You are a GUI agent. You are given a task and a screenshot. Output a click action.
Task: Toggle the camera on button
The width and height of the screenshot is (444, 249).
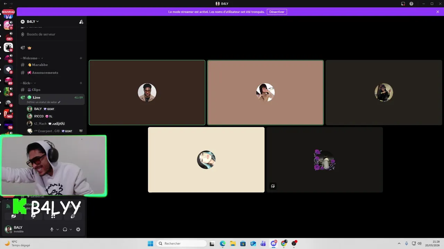(x=14, y=216)
